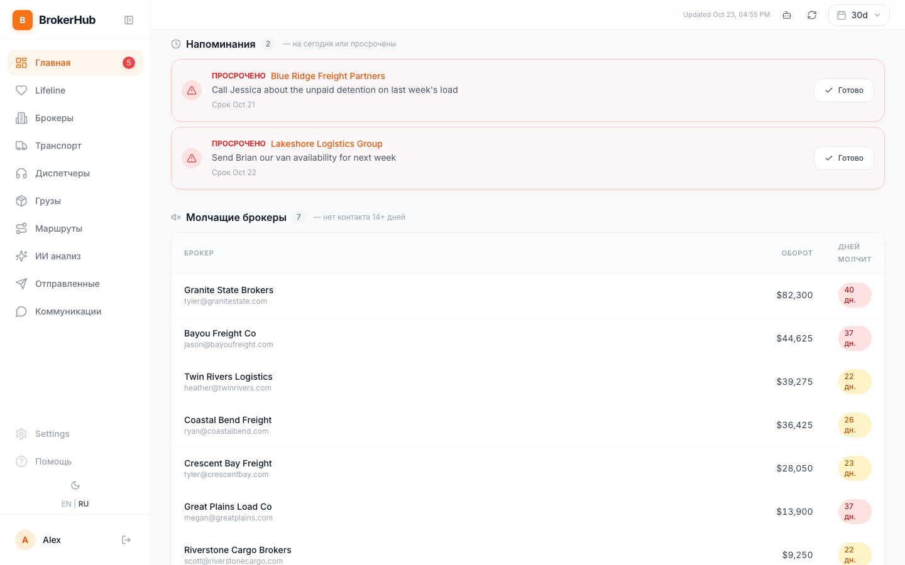
Task: Open Blue Ridge Freight Partners link
Action: pyautogui.click(x=328, y=76)
